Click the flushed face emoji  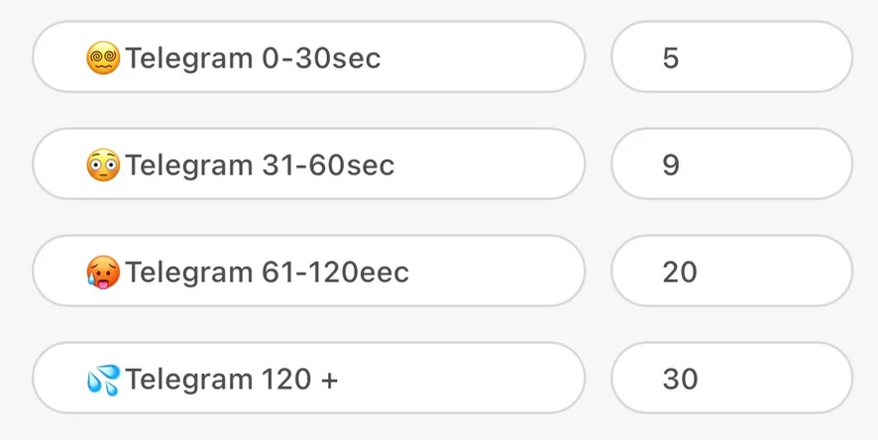(x=103, y=165)
